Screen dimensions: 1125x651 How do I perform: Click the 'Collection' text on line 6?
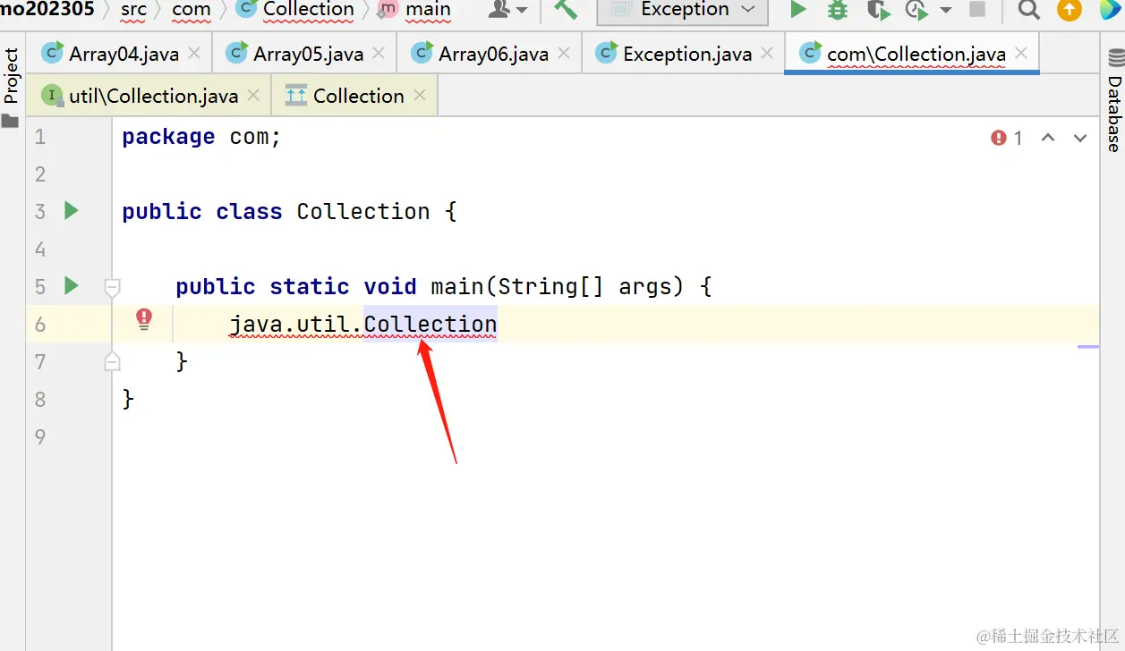(430, 324)
